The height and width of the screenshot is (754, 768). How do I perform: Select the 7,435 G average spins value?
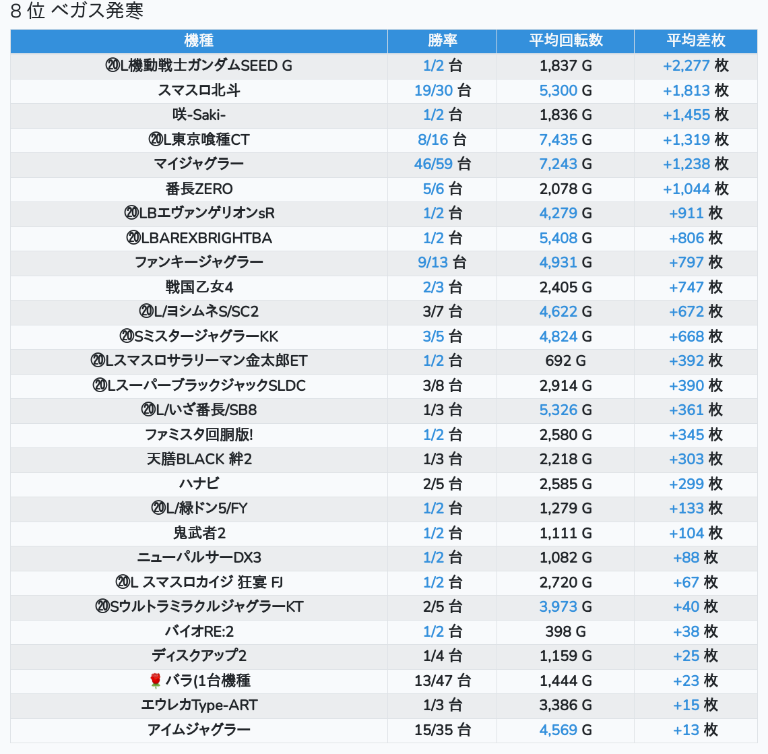(566, 139)
